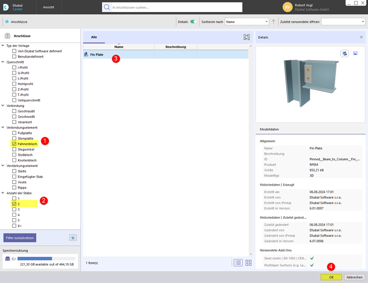Screen dimensions: 368x283
Task: Click the 1 Item(s) status text
Action: pyautogui.click(x=92, y=263)
